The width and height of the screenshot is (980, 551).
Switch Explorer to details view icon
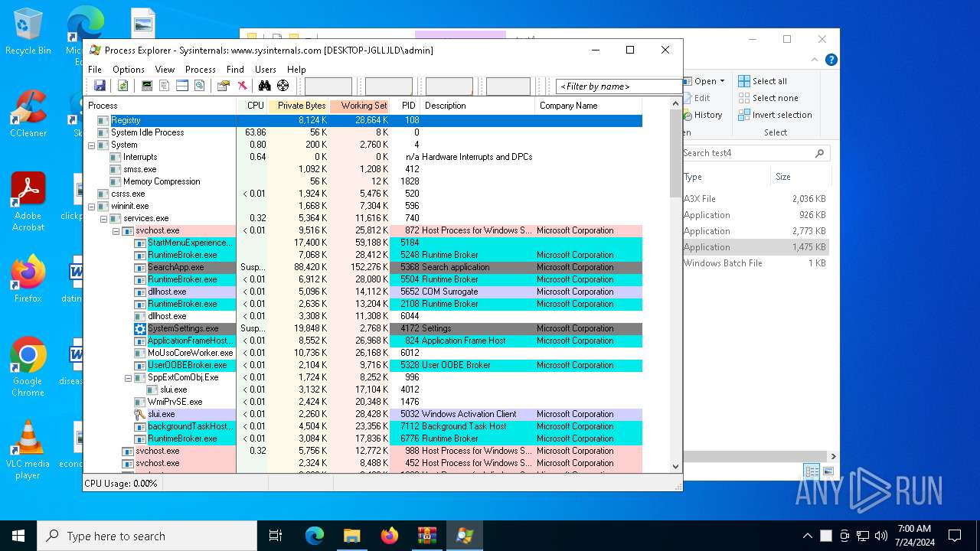[811, 471]
